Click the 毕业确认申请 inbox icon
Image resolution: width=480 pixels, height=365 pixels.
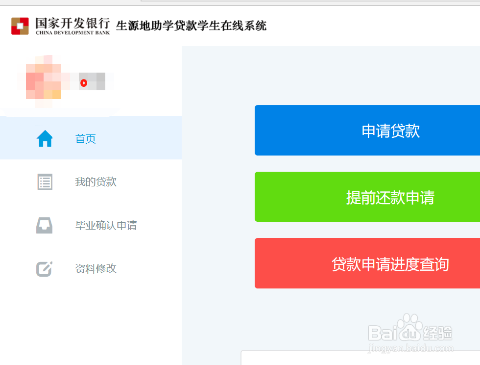[x=45, y=225]
